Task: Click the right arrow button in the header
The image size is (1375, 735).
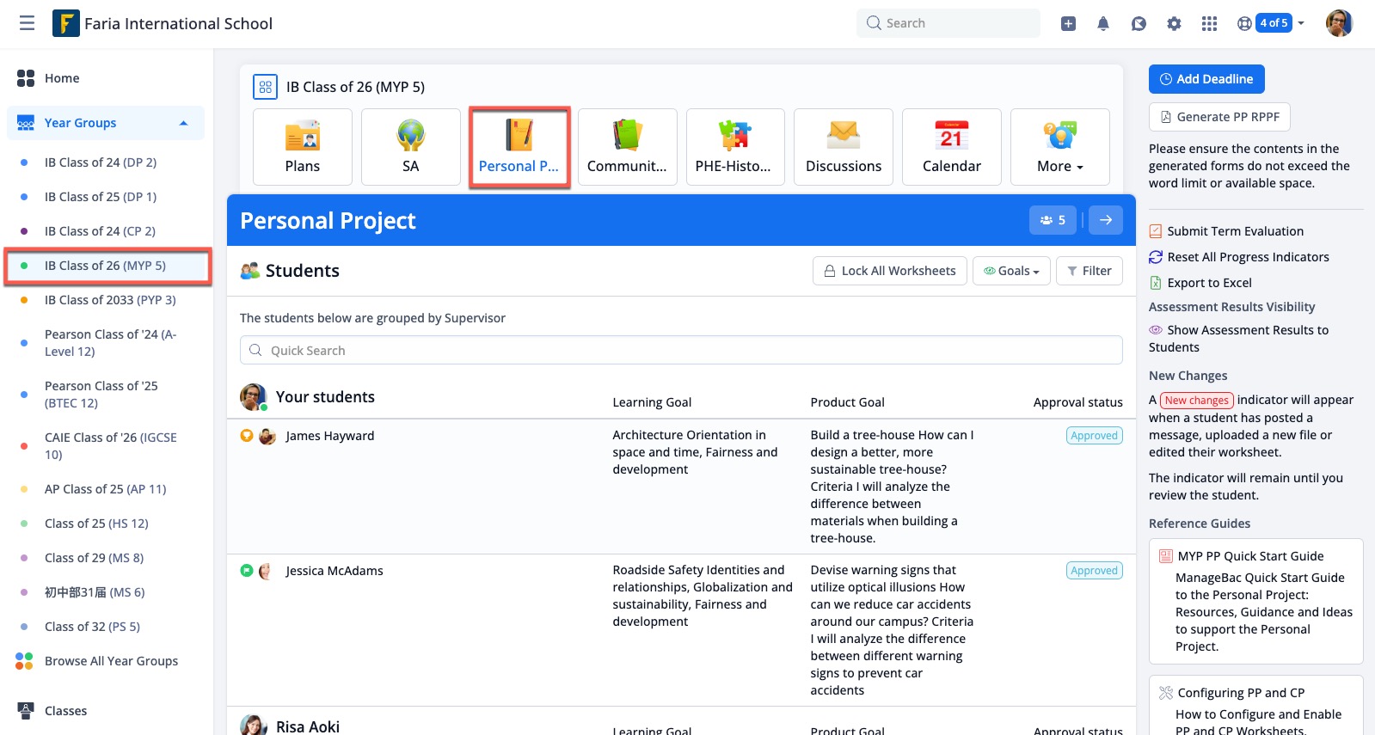Action: (x=1106, y=220)
